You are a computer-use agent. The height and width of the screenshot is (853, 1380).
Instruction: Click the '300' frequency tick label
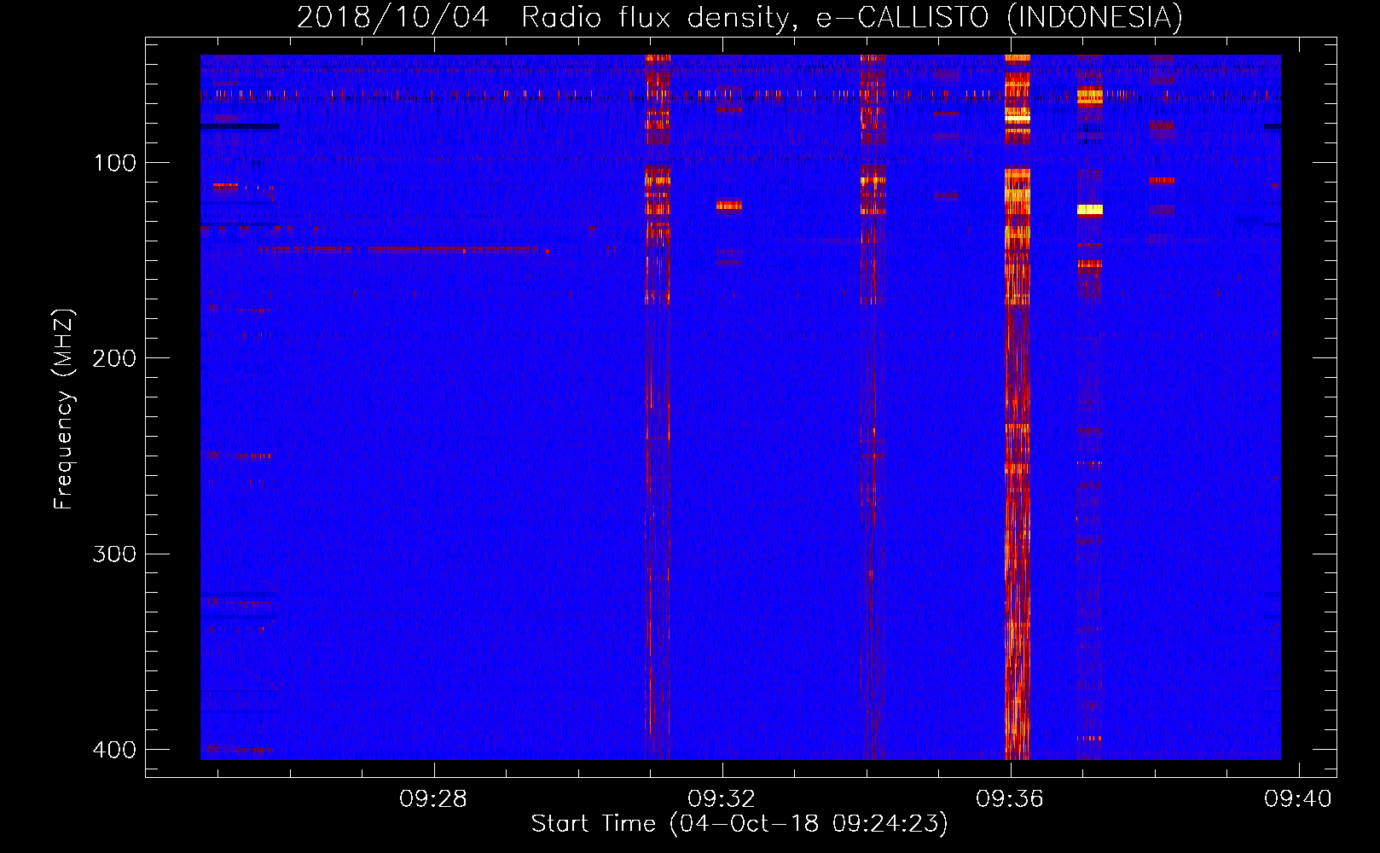(114, 554)
